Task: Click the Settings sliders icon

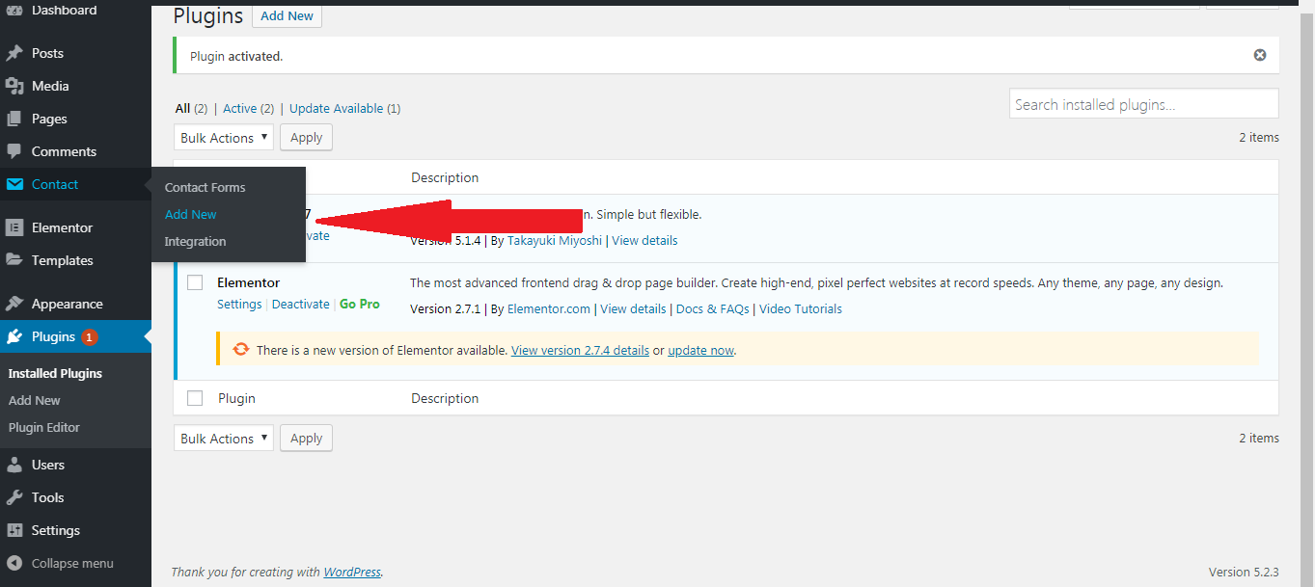Action: click(14, 530)
